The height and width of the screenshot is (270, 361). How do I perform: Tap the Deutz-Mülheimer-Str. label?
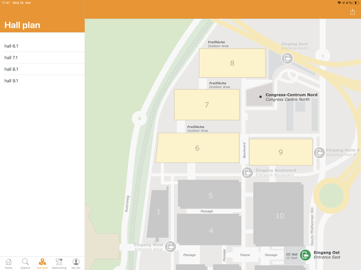click(x=312, y=226)
